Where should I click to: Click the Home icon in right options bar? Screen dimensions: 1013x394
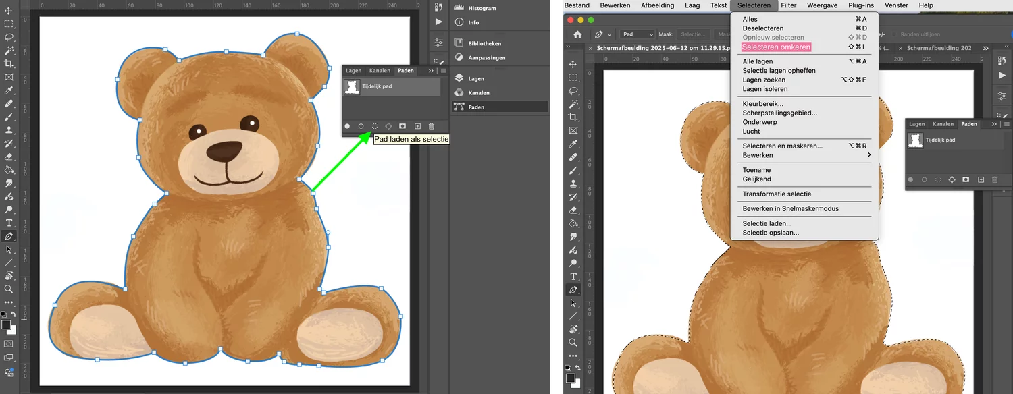pyautogui.click(x=577, y=34)
